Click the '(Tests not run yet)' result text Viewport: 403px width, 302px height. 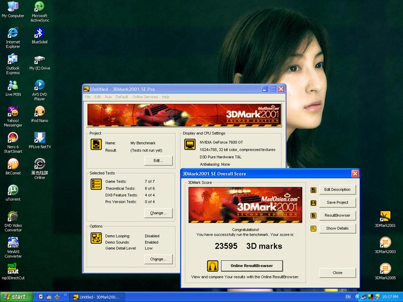[146, 150]
